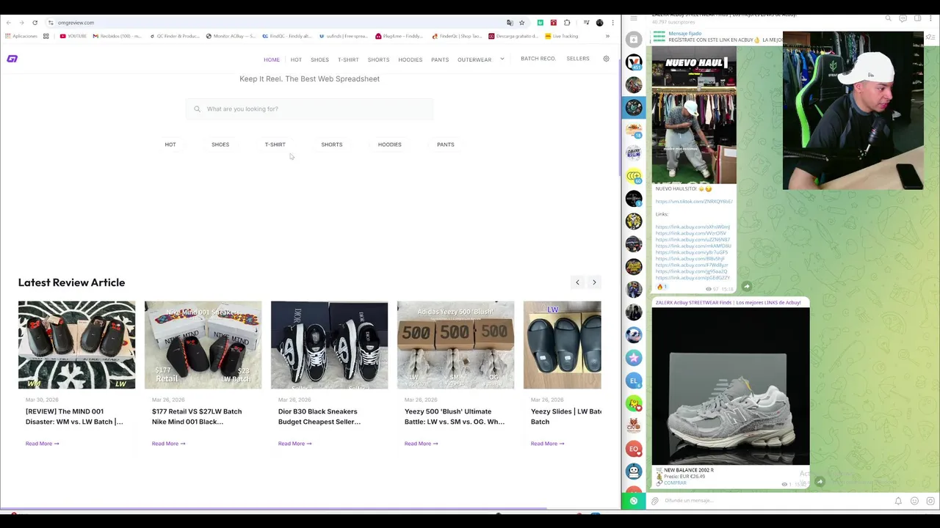
Task: Open Chrome three-dot menu
Action: click(x=612, y=23)
